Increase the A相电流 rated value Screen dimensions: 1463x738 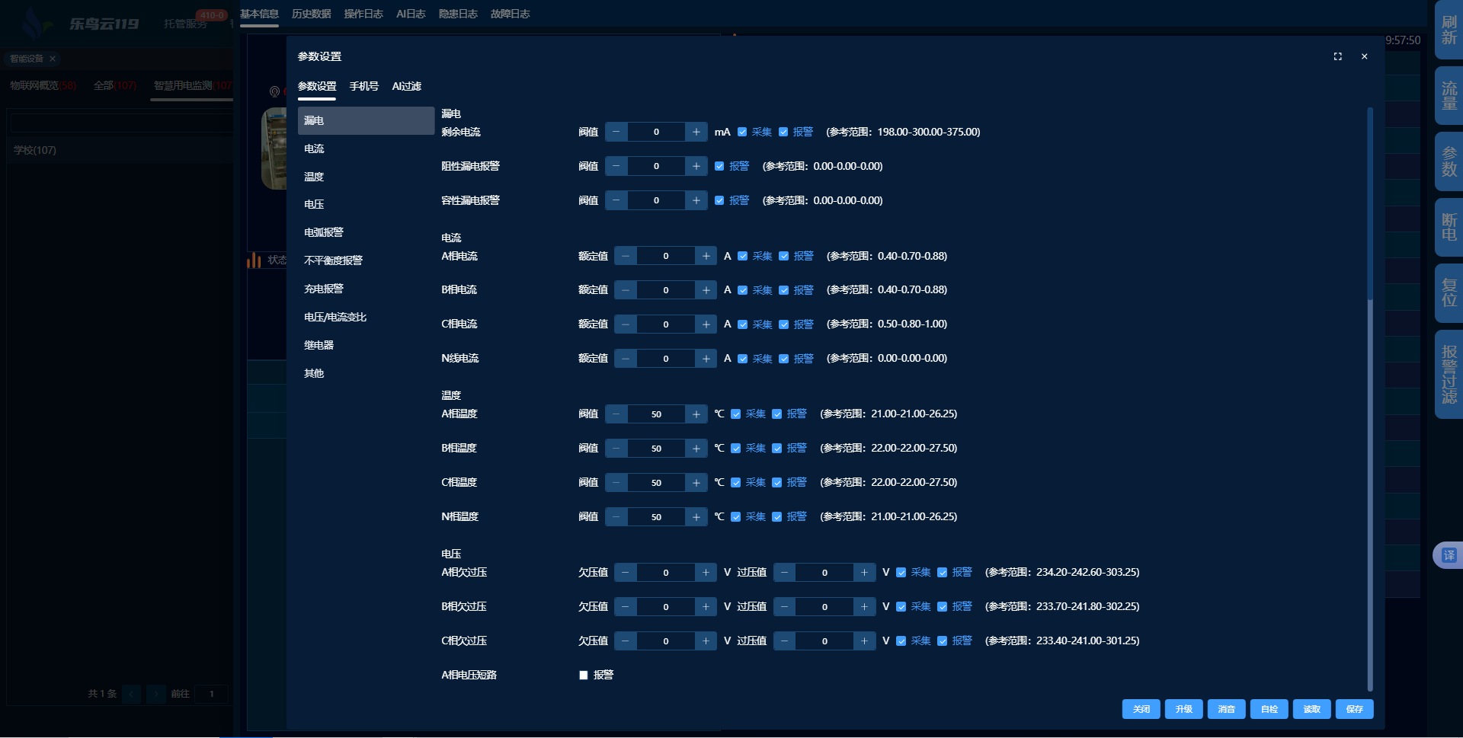pyautogui.click(x=706, y=257)
